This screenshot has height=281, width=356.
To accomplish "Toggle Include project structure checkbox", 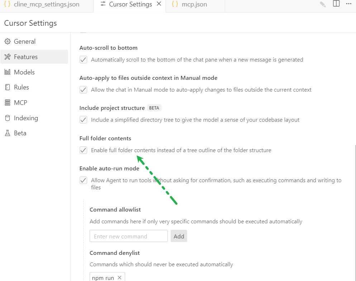I will (84, 120).
